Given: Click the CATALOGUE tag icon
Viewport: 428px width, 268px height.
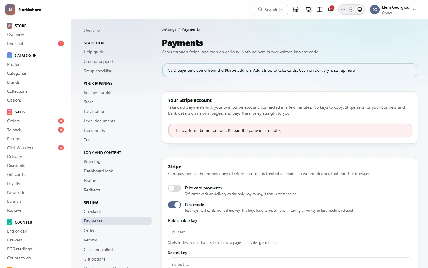Looking at the screenshot, I should pos(10,55).
